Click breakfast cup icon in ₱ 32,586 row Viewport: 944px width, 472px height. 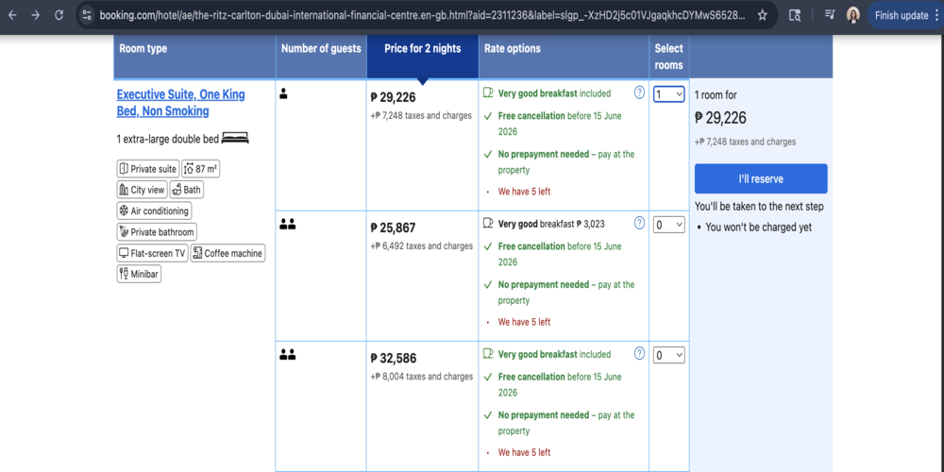(488, 354)
